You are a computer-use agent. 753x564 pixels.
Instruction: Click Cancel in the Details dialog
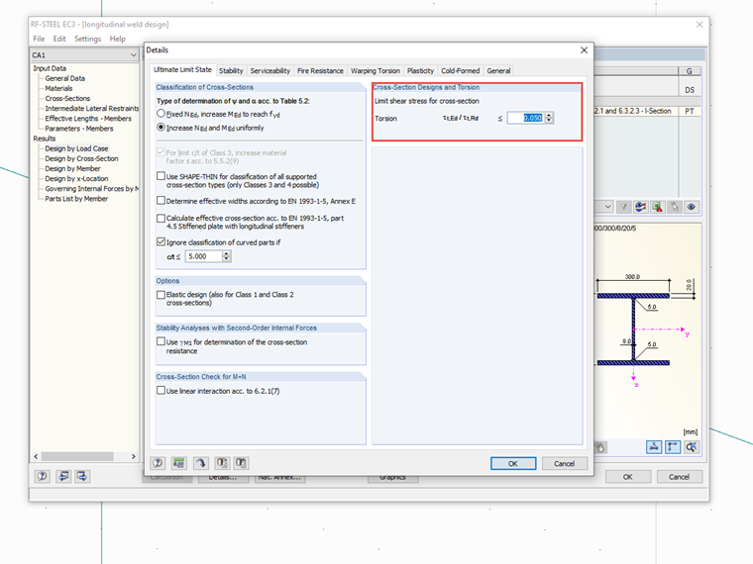[565, 463]
